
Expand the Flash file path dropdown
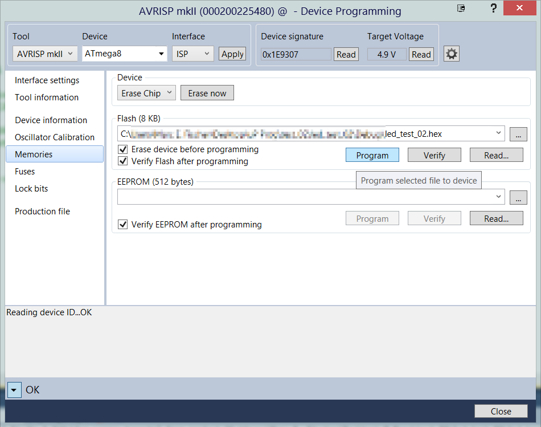(498, 133)
